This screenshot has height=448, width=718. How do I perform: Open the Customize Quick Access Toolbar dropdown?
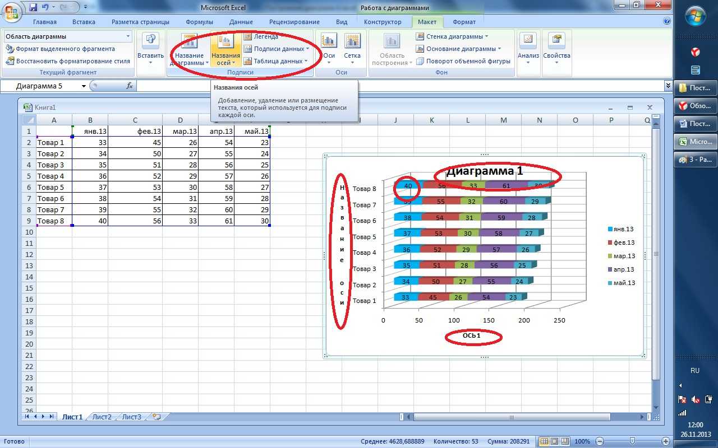[85, 8]
